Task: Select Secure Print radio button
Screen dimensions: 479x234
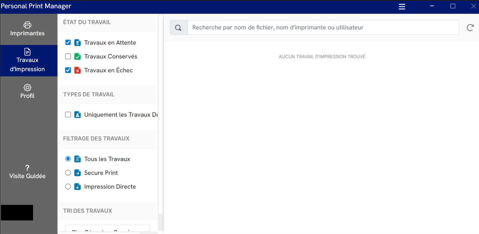Action: click(68, 173)
